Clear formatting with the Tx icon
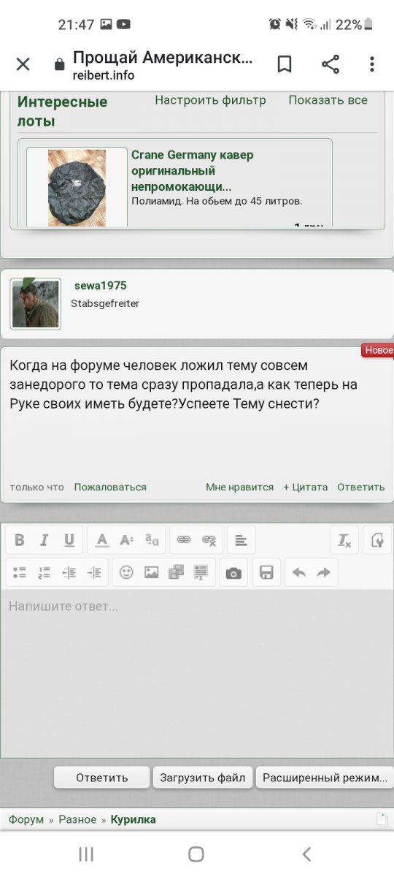 pos(344,540)
